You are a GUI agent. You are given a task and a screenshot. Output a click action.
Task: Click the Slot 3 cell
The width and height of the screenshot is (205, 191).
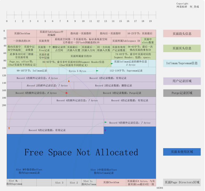coord(59,182)
